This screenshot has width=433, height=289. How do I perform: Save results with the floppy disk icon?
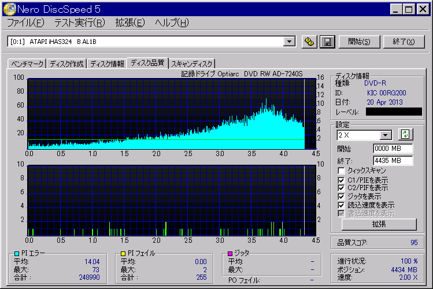pyautogui.click(x=327, y=42)
